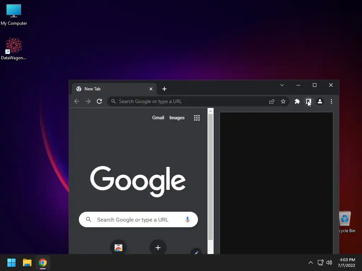Open the clock showing 4:03 PM
Screen dimensions: 362x271
346,263
